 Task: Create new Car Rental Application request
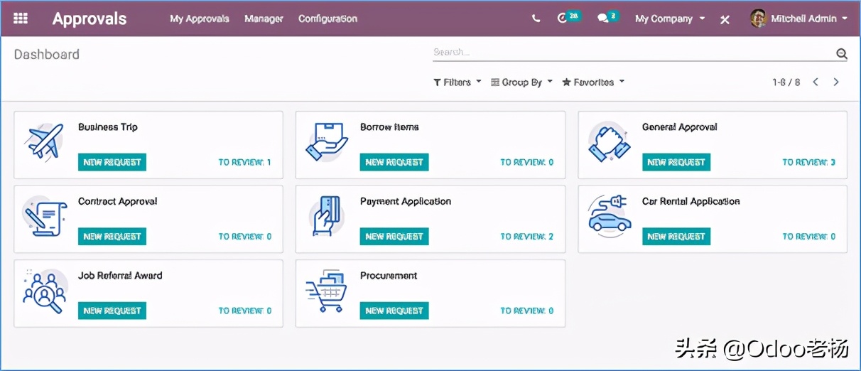[x=676, y=237]
